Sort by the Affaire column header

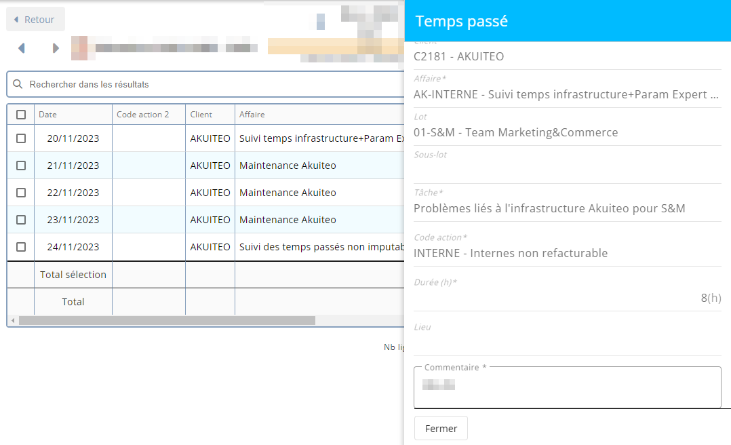320,115
